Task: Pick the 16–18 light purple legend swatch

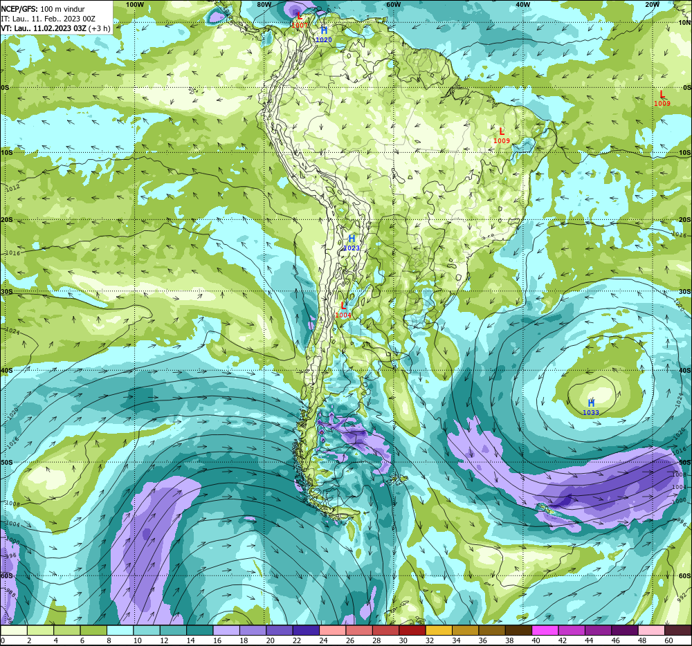Action: 226,630
